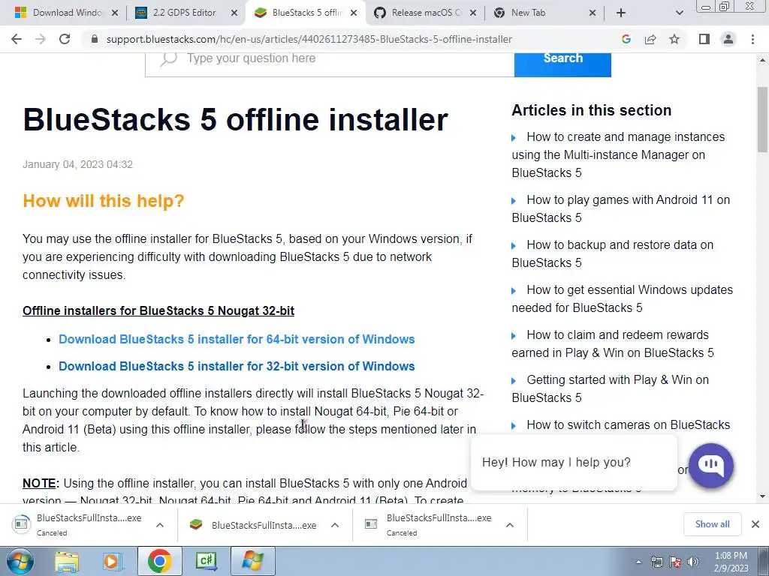The width and height of the screenshot is (769, 576).
Task: Click the 'Hey! How may I help you?' bubble
Action: [573, 462]
